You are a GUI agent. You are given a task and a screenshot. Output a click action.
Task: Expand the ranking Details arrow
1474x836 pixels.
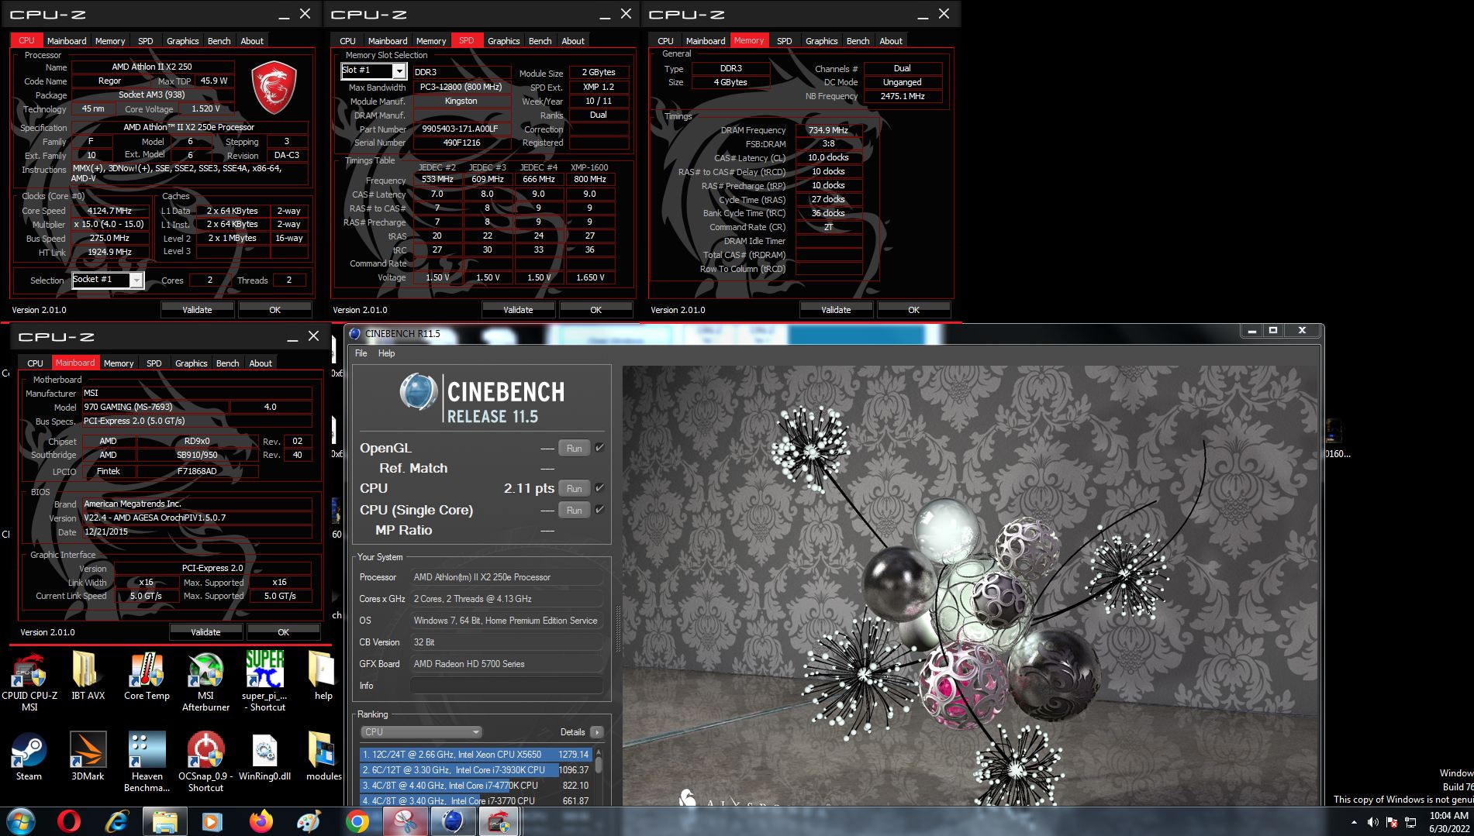[x=596, y=732]
